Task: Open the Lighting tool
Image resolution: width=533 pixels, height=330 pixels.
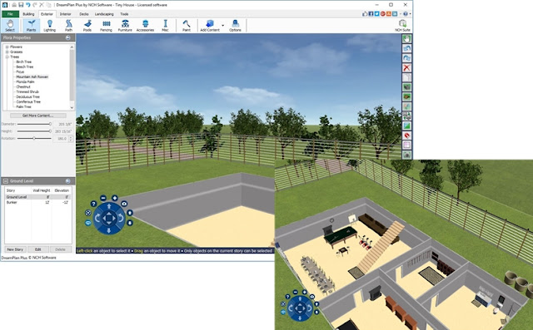Action: pos(50,26)
